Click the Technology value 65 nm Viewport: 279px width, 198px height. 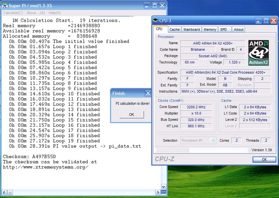189,62
